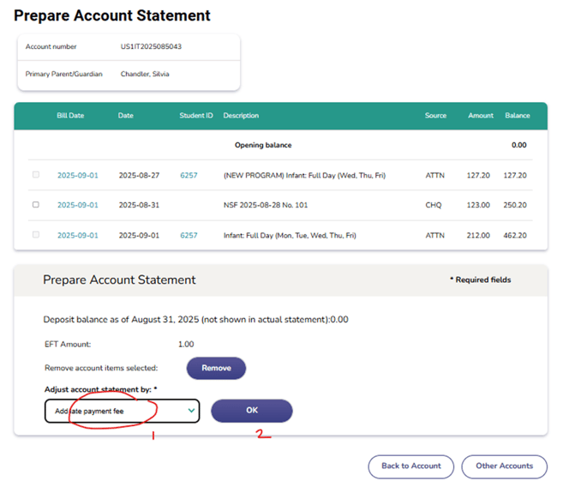Open student 6257 link in NEW PROGRAM row
The image size is (569, 481).
coord(189,176)
